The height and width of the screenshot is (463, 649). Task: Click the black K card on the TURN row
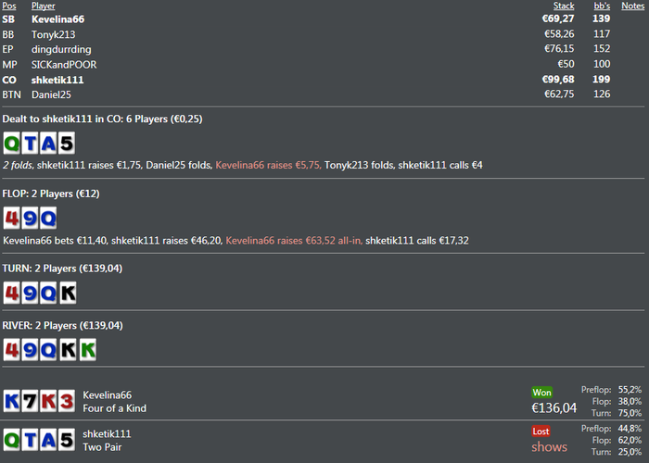pos(66,293)
